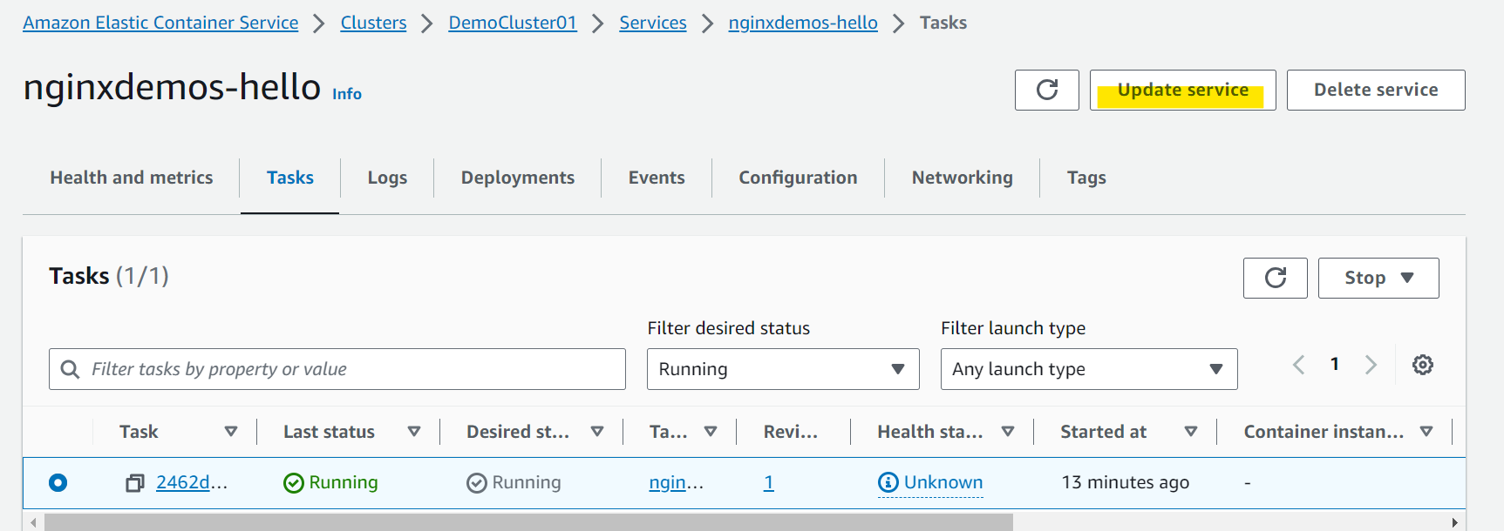The width and height of the screenshot is (1504, 531).
Task: Click the Unknown health status info icon
Action: pos(888,482)
